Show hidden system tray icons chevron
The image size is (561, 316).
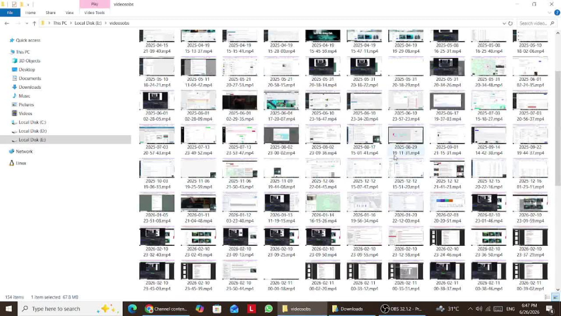[470, 309]
